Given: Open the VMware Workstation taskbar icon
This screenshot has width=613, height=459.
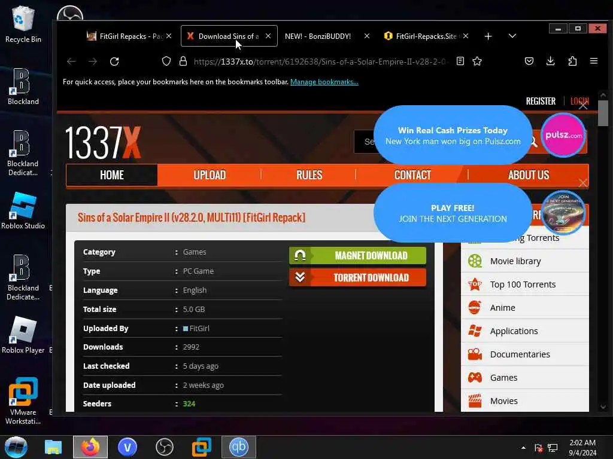Looking at the screenshot, I should coord(202,447).
